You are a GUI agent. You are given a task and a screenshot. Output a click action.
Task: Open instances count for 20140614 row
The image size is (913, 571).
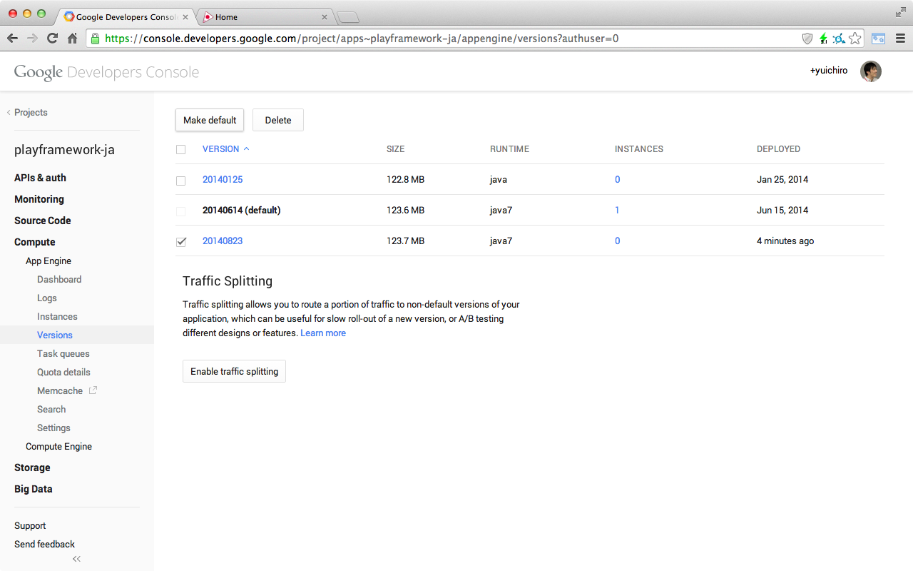617,210
